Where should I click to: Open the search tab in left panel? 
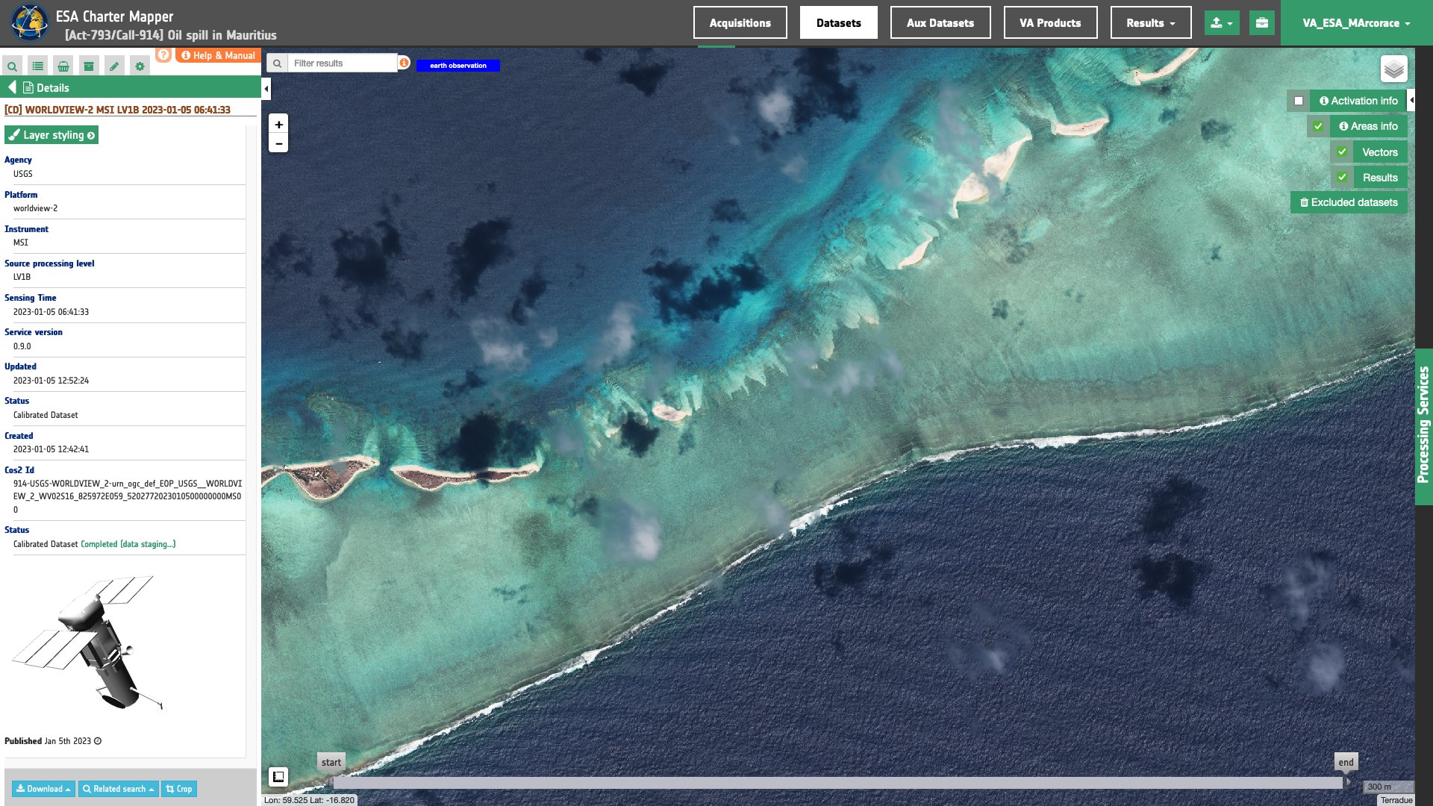click(12, 66)
